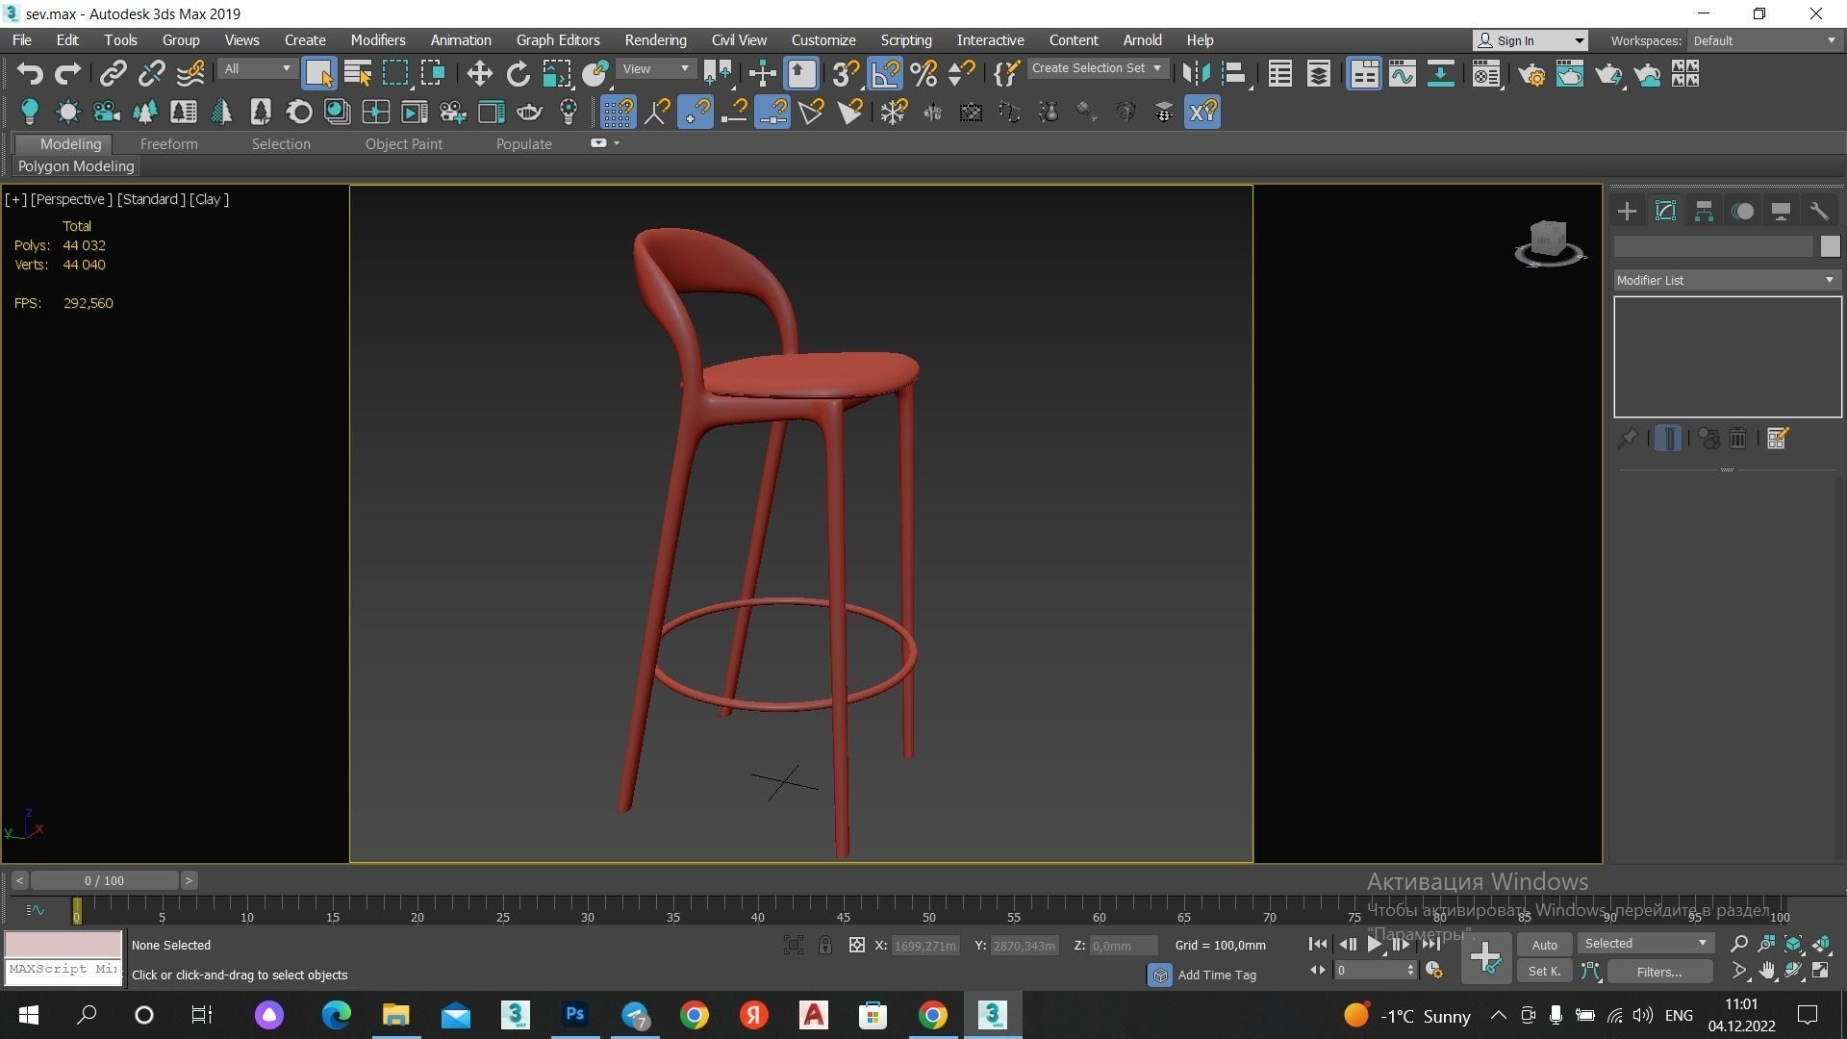This screenshot has height=1039, width=1847.
Task: Click the X coordinate input field
Action: (x=924, y=946)
